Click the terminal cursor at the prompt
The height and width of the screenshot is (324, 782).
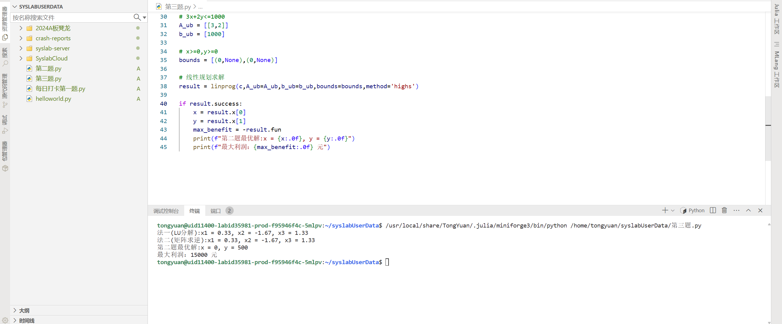387,262
